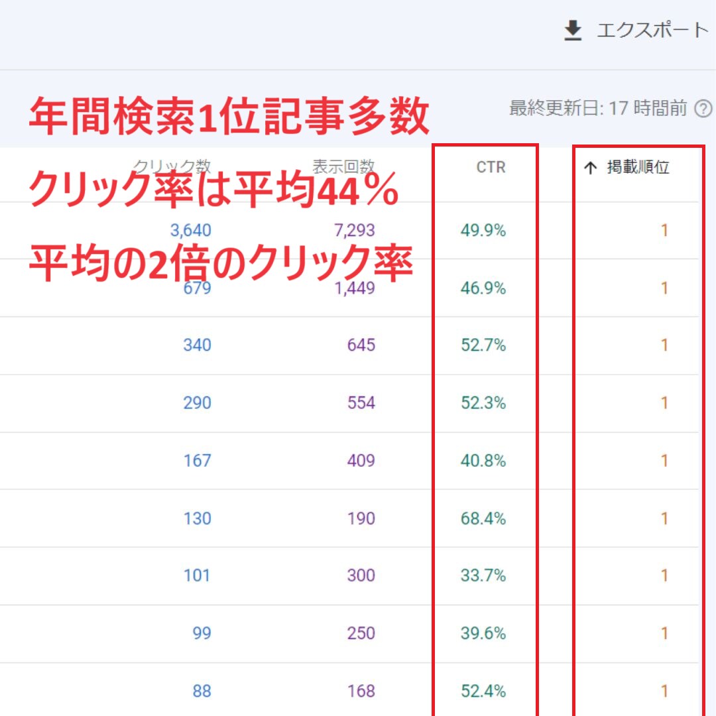Screen dimensions: 716x716
Task: Click the sort arrow beside 掲載順位
Action: [x=591, y=168]
